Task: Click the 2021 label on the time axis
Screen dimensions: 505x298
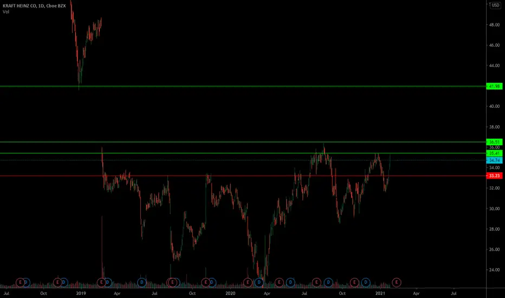Action: [x=380, y=294]
